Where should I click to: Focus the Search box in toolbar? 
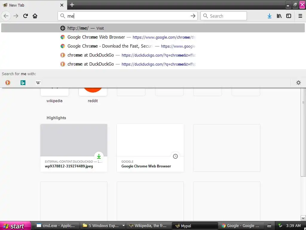pyautogui.click(x=224, y=16)
